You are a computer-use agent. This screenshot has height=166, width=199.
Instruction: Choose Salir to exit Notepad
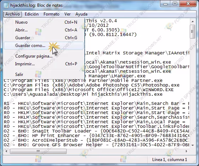tap(44, 74)
